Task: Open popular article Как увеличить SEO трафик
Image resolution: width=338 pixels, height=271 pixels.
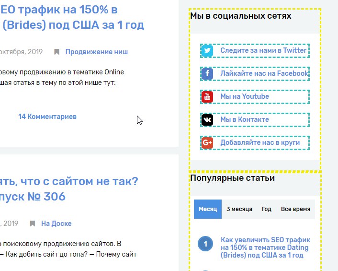Action: pyautogui.click(x=265, y=247)
